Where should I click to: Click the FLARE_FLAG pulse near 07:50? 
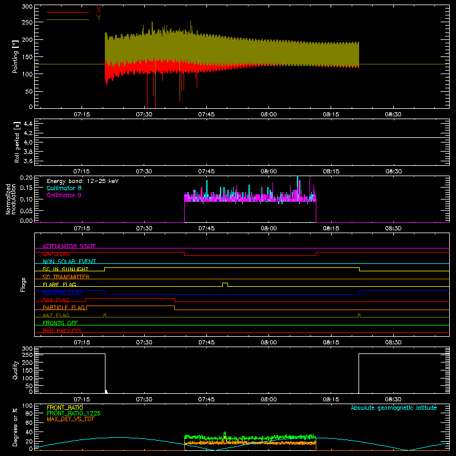click(x=225, y=284)
